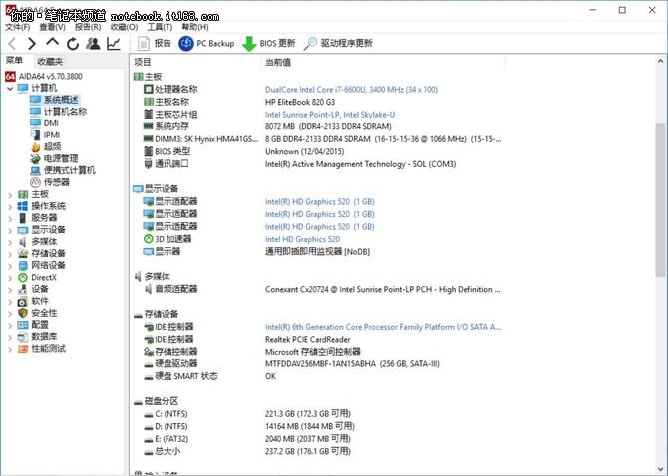Viewport: 668px width, 476px height.
Task: Collapse the 计算机 tree node
Action: tap(10, 88)
